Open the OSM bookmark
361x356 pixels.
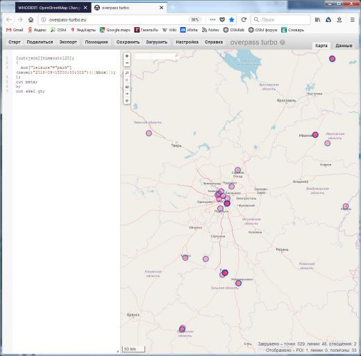(x=58, y=30)
